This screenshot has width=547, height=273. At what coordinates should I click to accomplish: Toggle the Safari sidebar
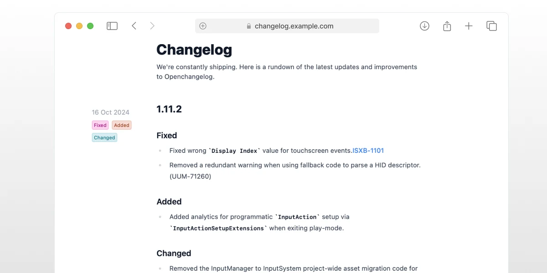coord(112,26)
